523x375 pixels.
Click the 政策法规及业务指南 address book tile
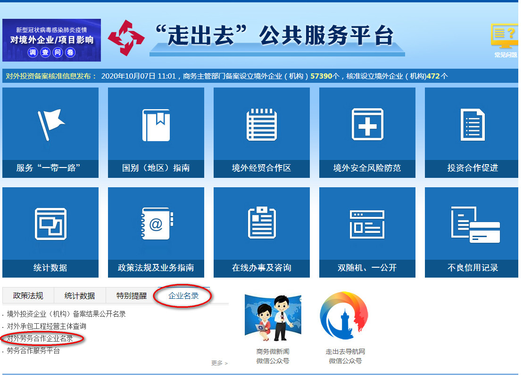[x=156, y=232]
